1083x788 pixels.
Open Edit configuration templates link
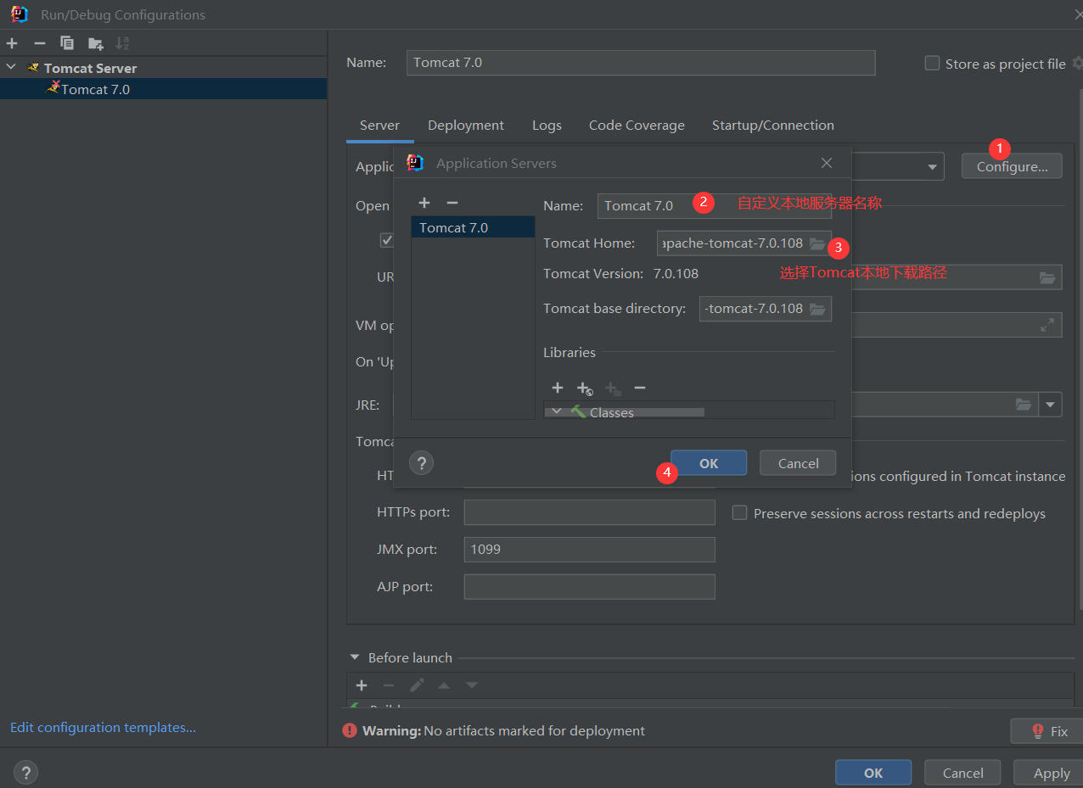click(x=103, y=727)
